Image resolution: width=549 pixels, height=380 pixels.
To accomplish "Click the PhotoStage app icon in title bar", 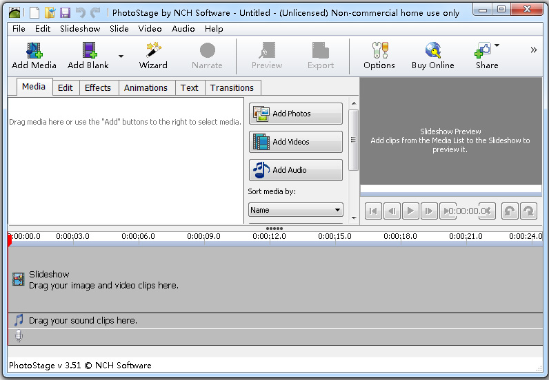I will pyautogui.click(x=14, y=13).
